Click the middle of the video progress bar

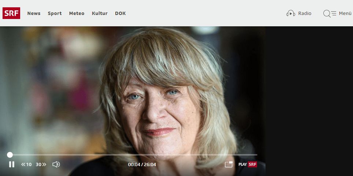133,155
